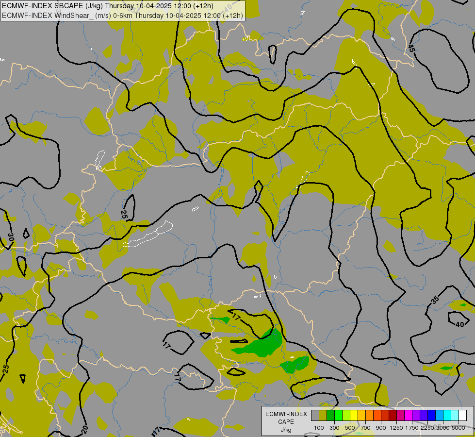The width and height of the screenshot is (475, 437).
Task: Click the pure blue legend swatch
Action: pyautogui.click(x=432, y=416)
